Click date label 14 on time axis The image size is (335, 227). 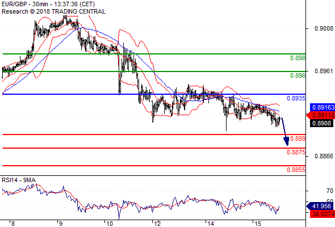pos(211,224)
